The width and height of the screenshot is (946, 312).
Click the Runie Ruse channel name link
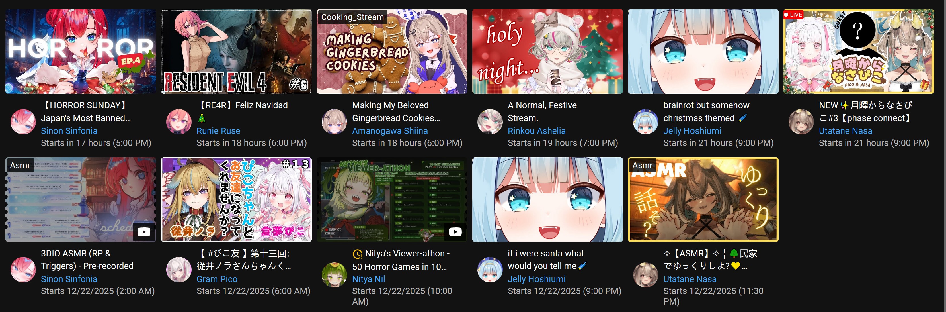(x=218, y=131)
